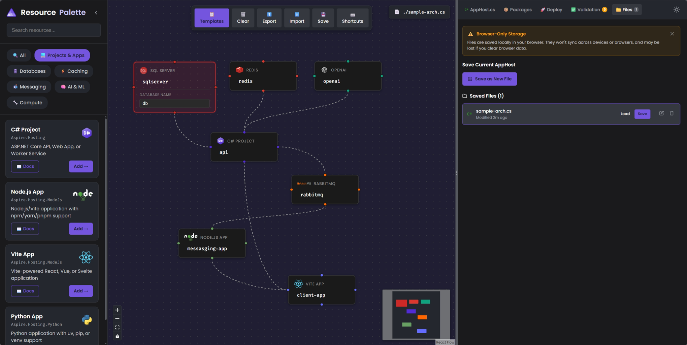Viewport: 687px width, 345px height.
Task: Toggle light mode with the sun icon
Action: [x=676, y=9]
